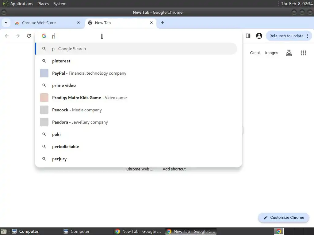
Task: Open Search Labs flask icon
Action: [289, 53]
